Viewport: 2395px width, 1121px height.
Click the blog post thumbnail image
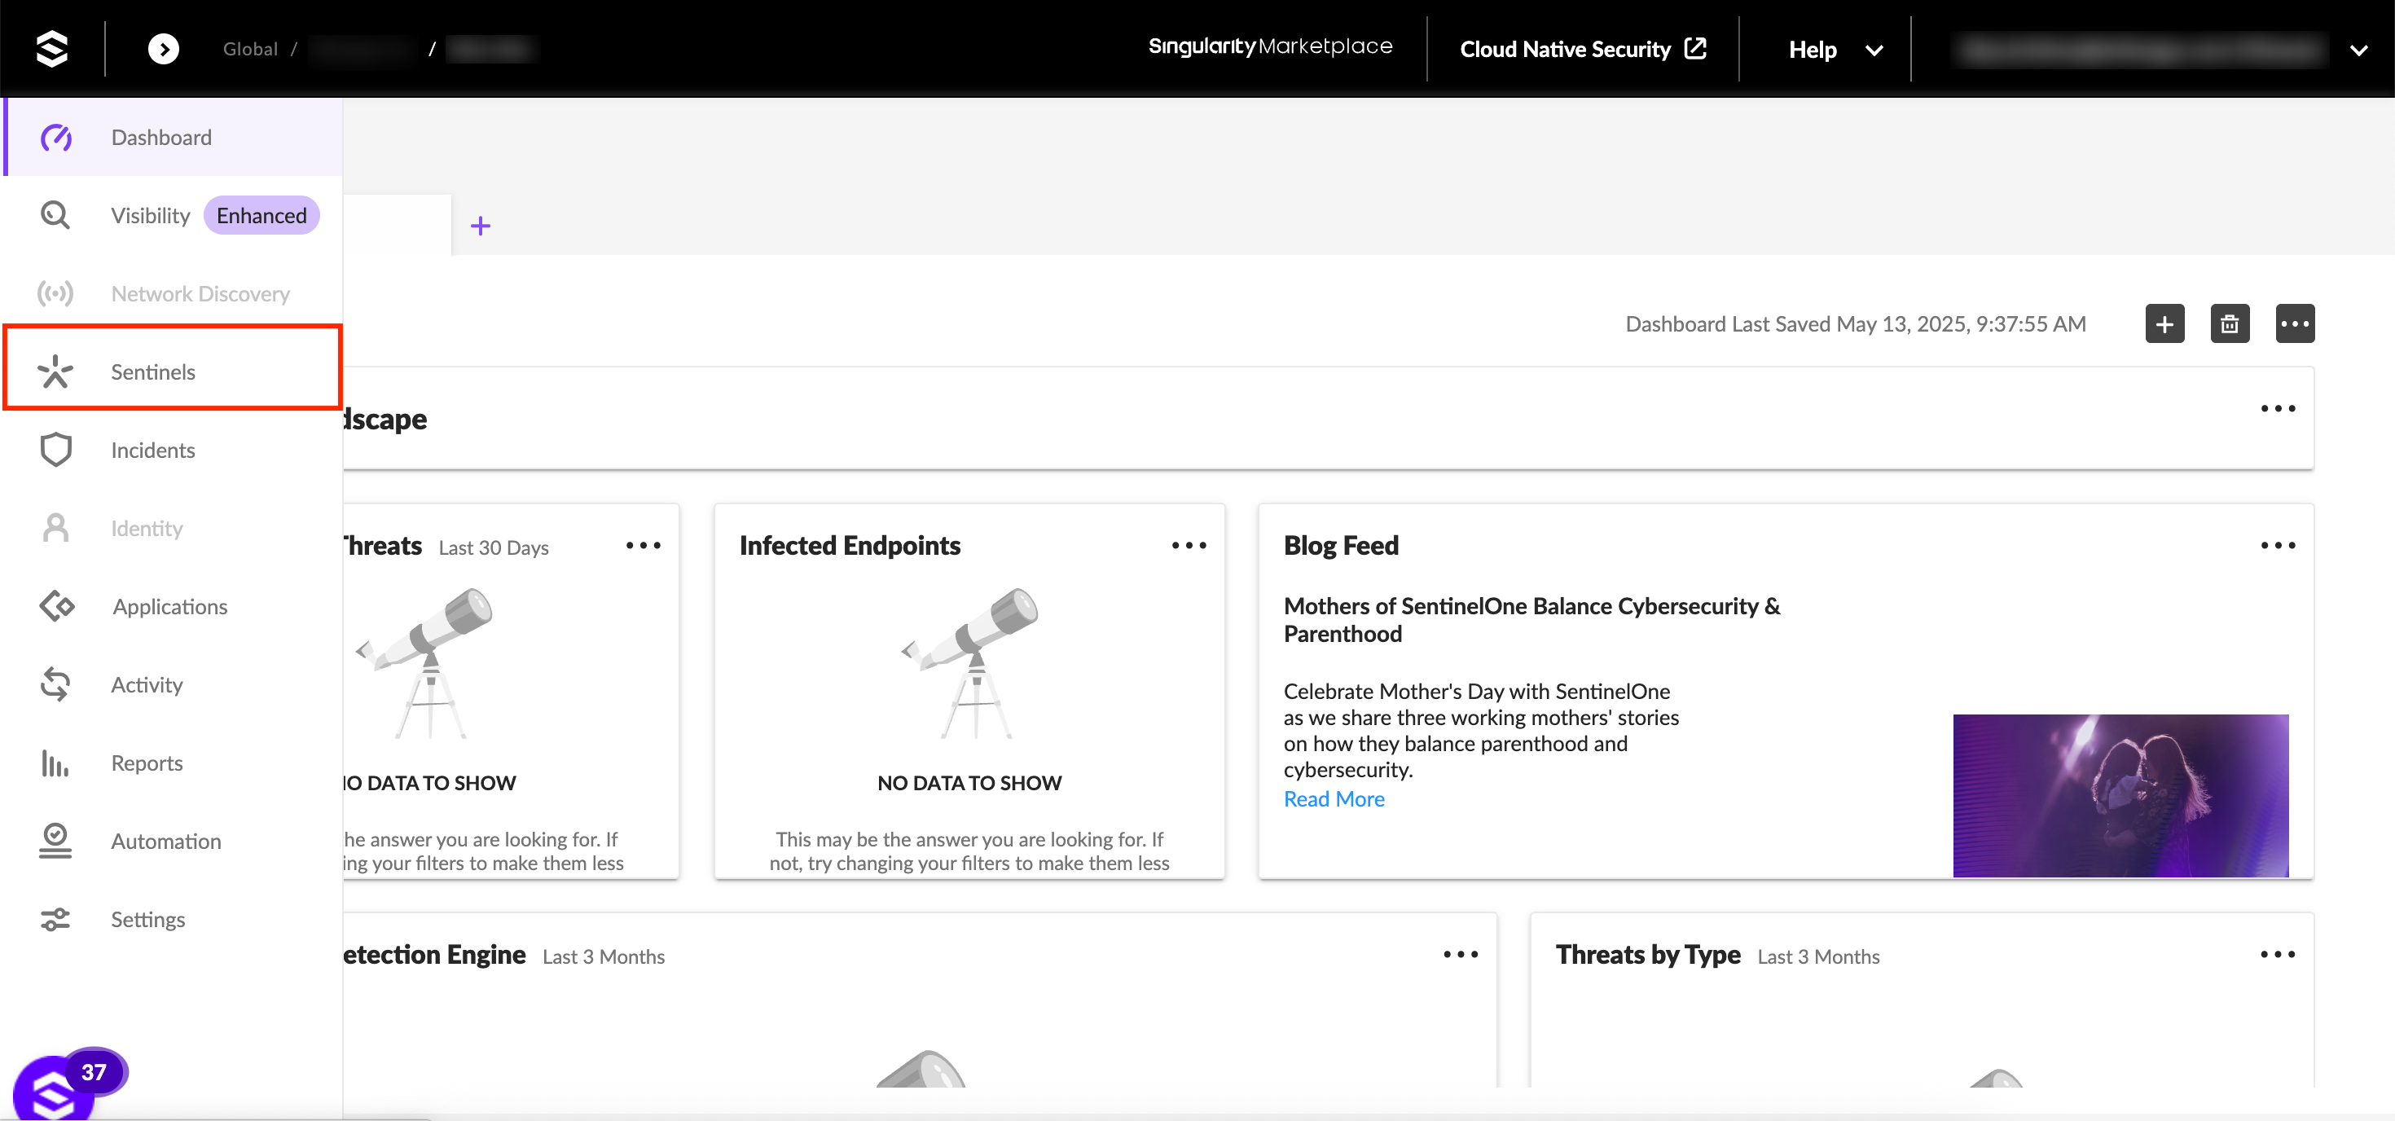click(2120, 796)
